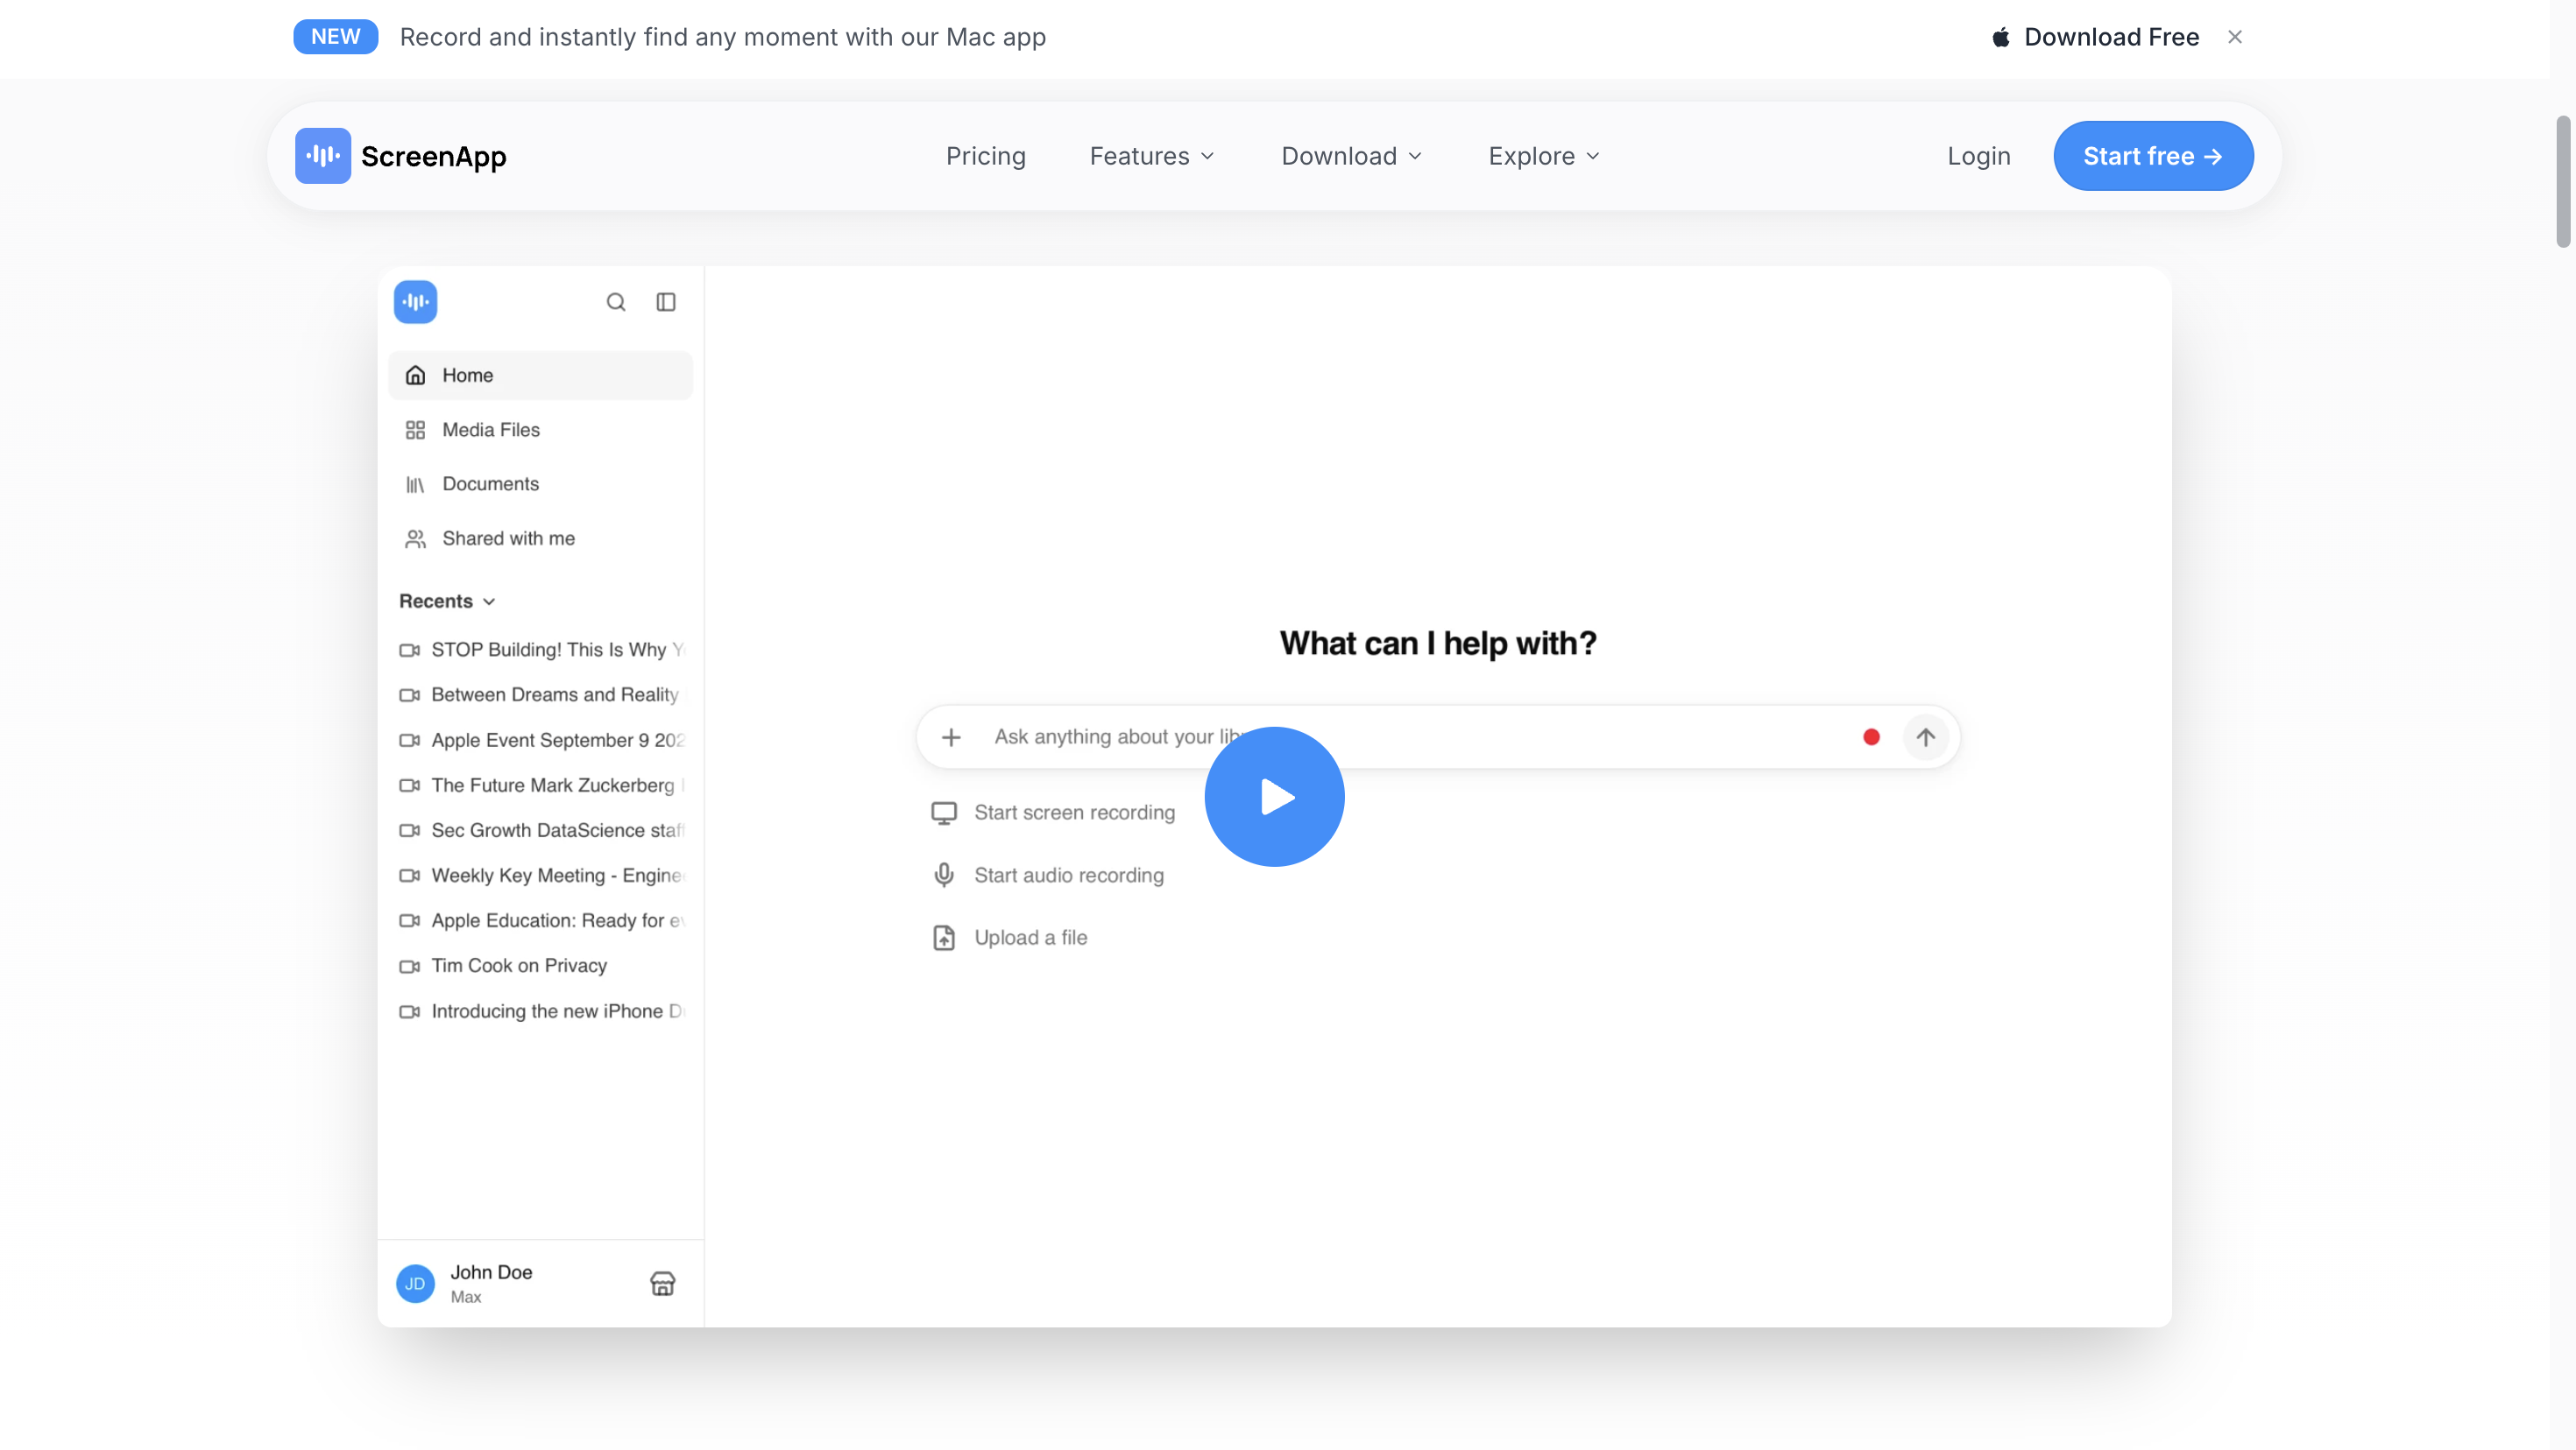Click the Start free button
The image size is (2576, 1450).
2153,156
